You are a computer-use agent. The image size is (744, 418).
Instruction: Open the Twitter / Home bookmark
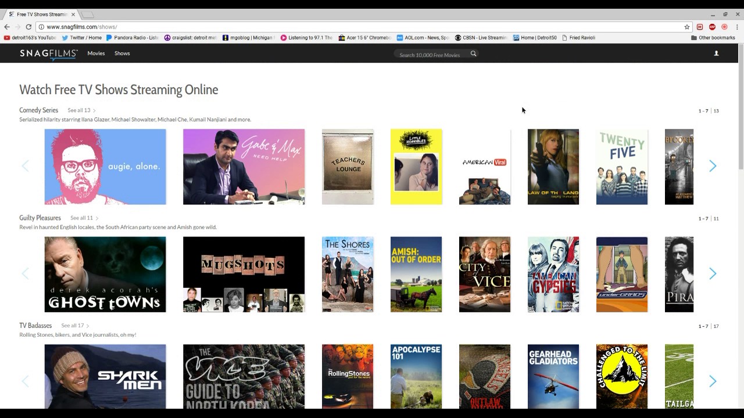pos(82,38)
